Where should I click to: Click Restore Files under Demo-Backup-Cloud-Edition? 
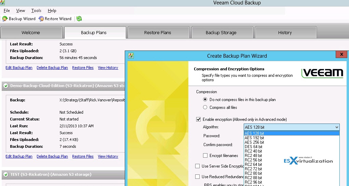pyautogui.click(x=83, y=156)
